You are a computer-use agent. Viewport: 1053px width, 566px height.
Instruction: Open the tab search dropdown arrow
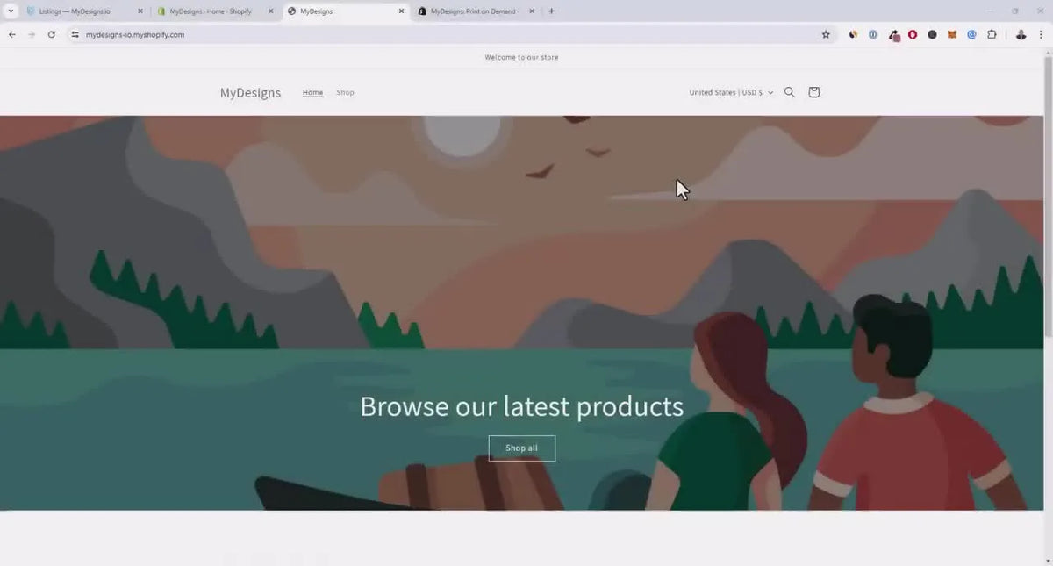click(x=10, y=11)
